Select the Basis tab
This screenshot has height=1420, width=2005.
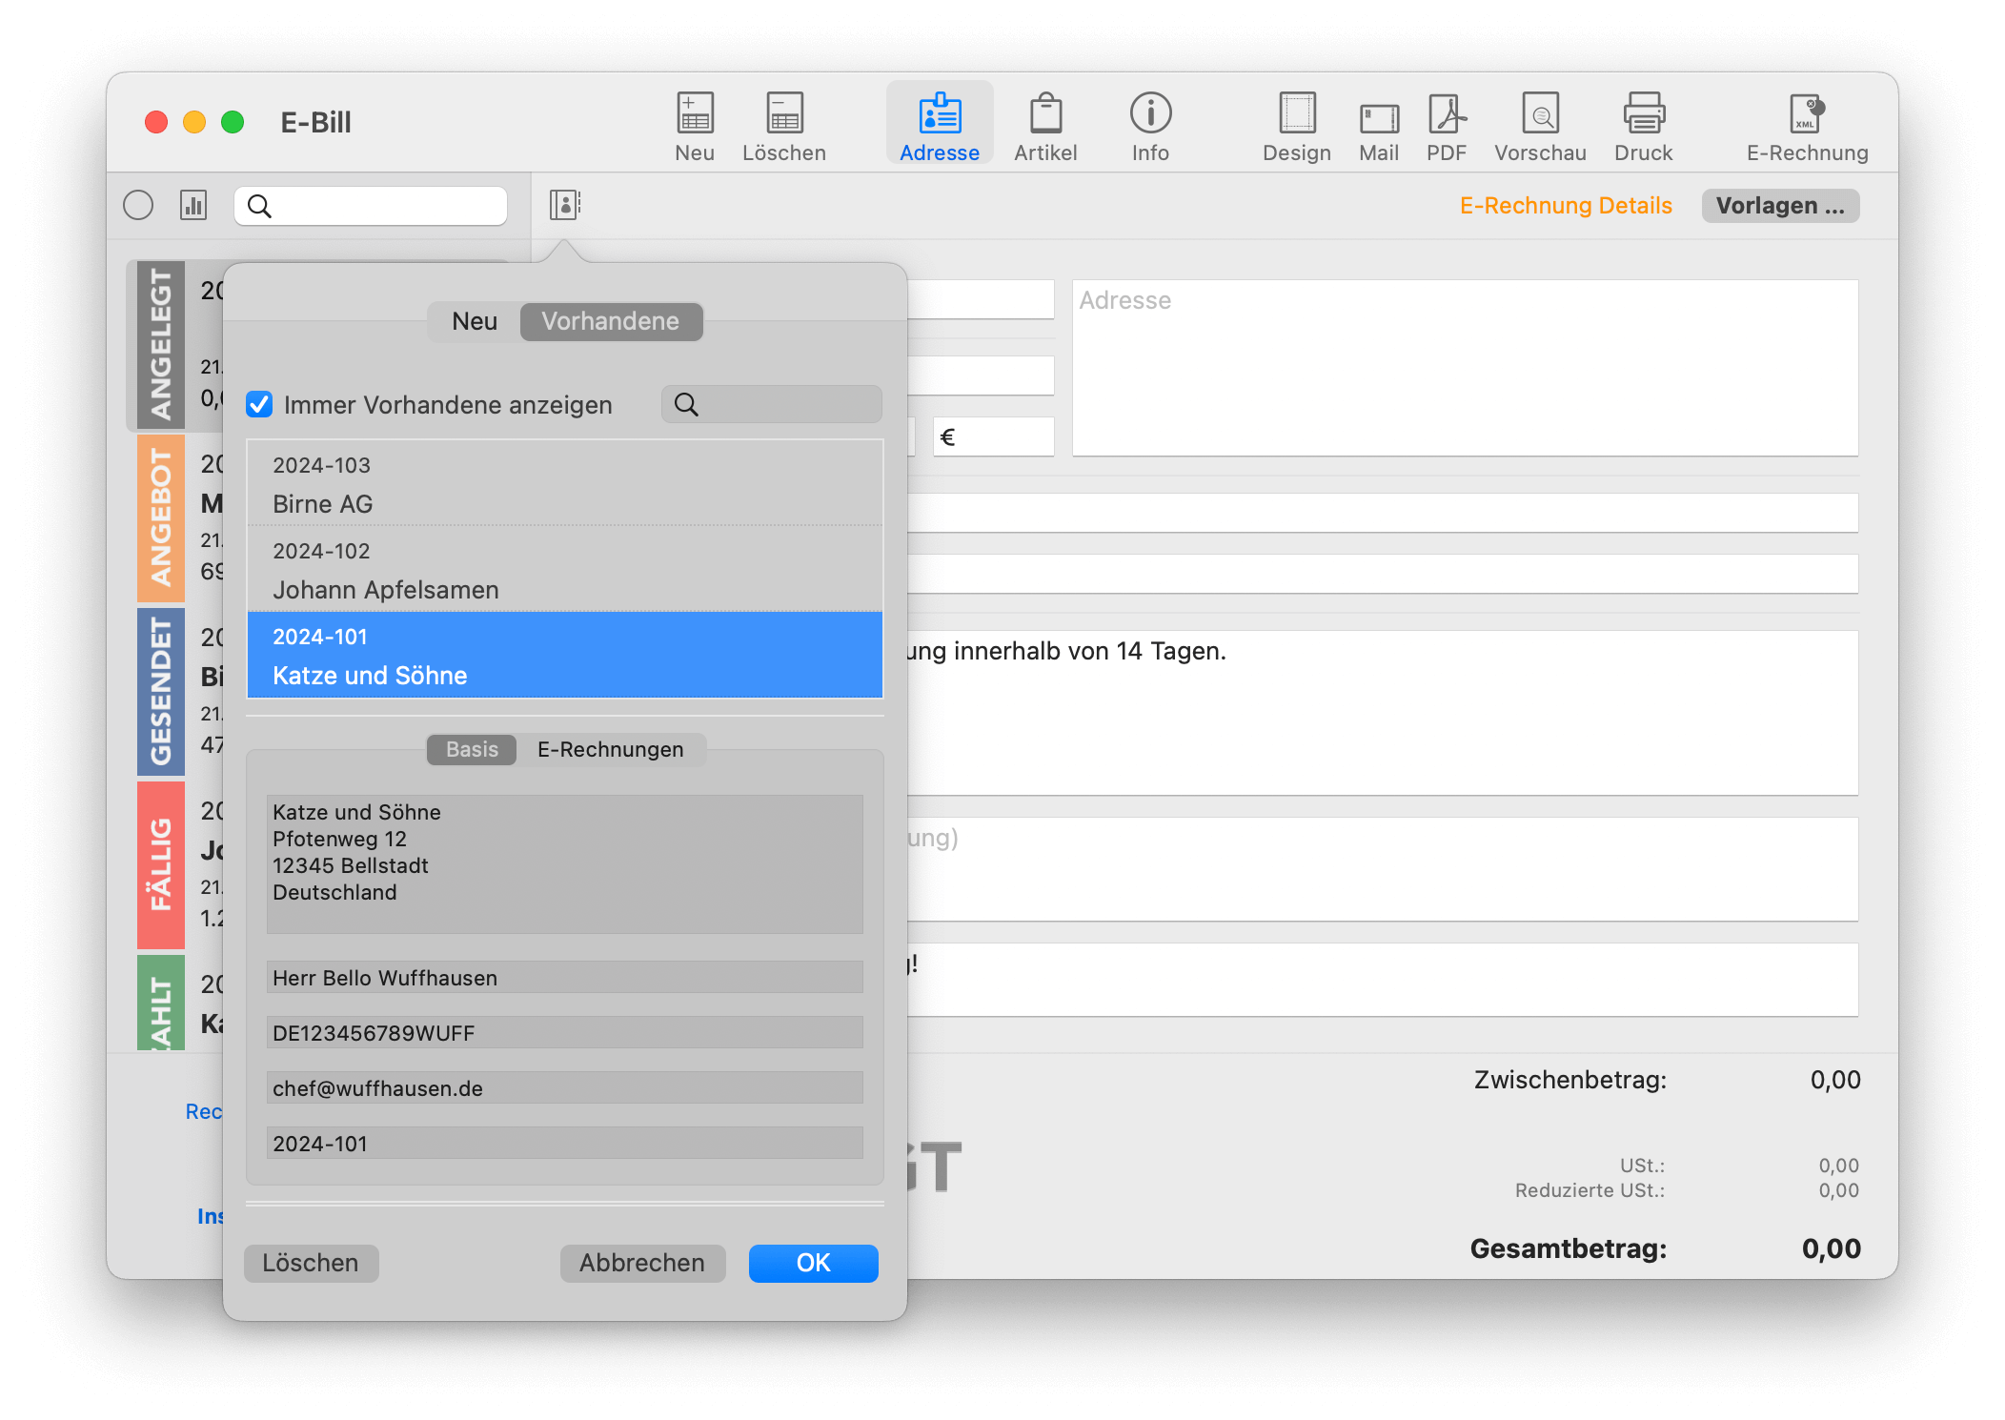471,750
